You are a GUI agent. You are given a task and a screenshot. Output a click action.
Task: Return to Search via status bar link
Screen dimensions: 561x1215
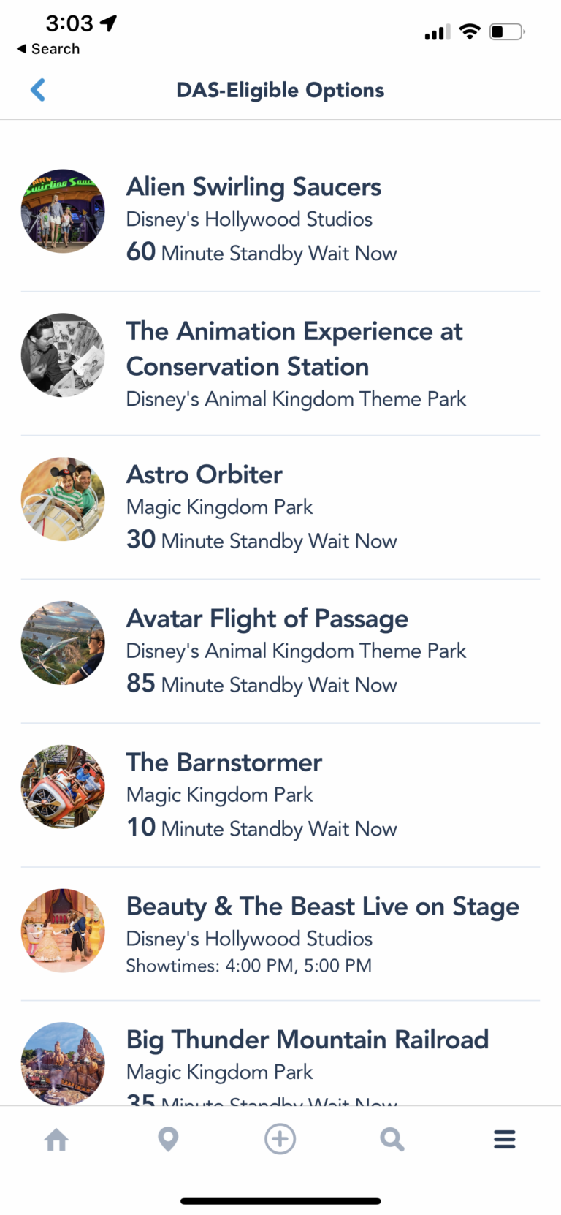(48, 49)
